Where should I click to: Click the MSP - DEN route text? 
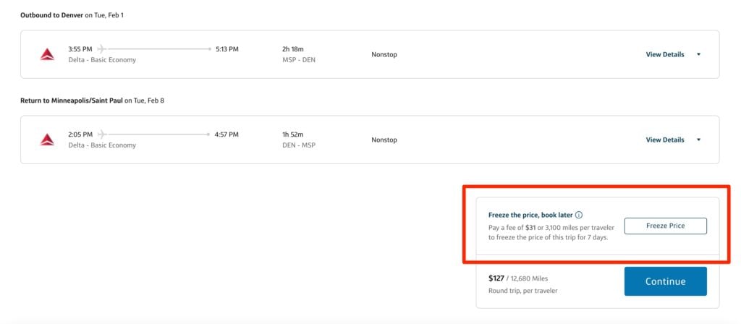299,60
